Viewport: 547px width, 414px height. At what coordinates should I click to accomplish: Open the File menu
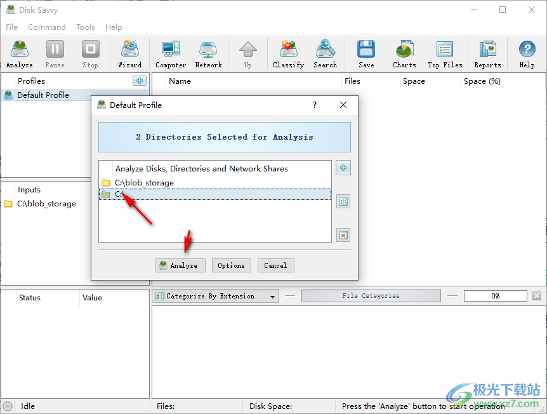[11, 27]
